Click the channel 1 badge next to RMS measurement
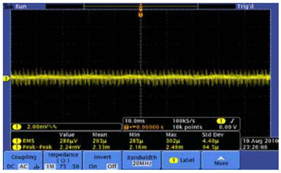281x173 pixels. 17,141
